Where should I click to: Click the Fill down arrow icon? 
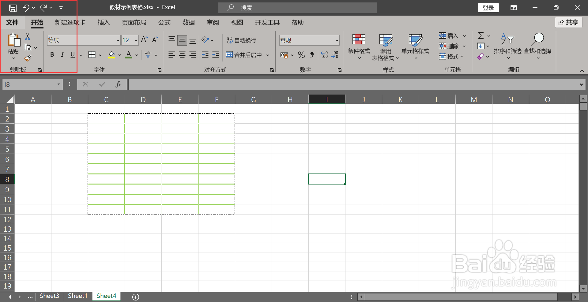coord(481,46)
